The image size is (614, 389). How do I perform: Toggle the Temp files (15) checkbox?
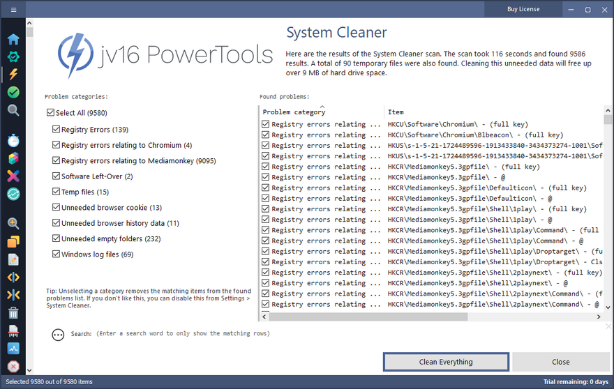[56, 192]
